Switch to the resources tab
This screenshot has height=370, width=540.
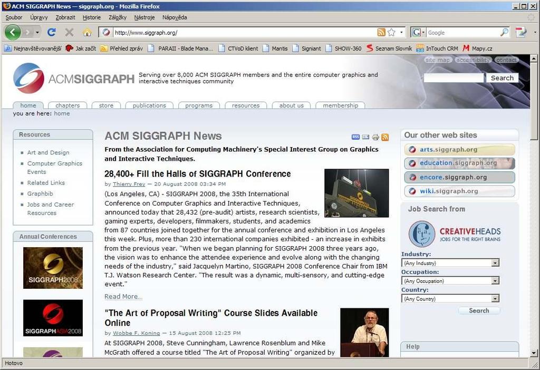[x=246, y=105]
